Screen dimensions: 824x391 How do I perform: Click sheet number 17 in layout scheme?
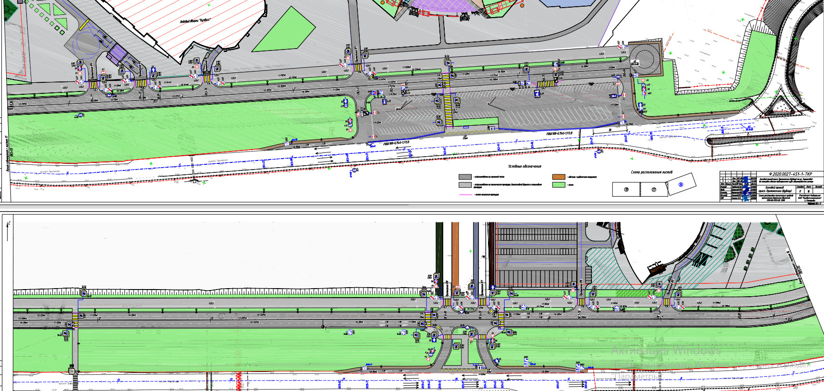[x=653, y=190]
